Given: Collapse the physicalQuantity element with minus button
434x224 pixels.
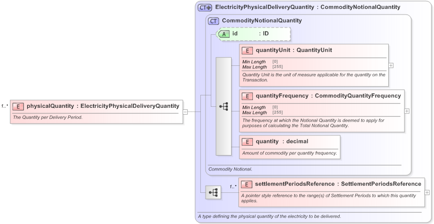Looking at the screenshot, I should point(185,111).
